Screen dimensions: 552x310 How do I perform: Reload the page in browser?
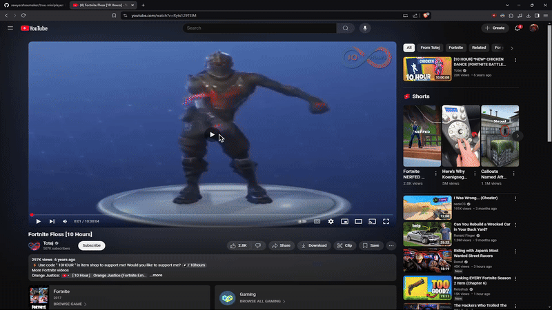23,15
